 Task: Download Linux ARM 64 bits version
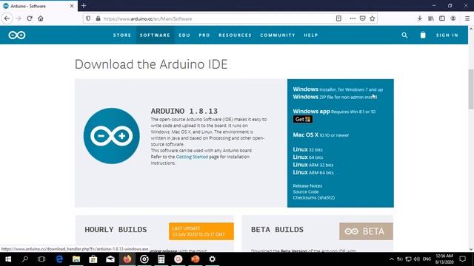(x=313, y=172)
